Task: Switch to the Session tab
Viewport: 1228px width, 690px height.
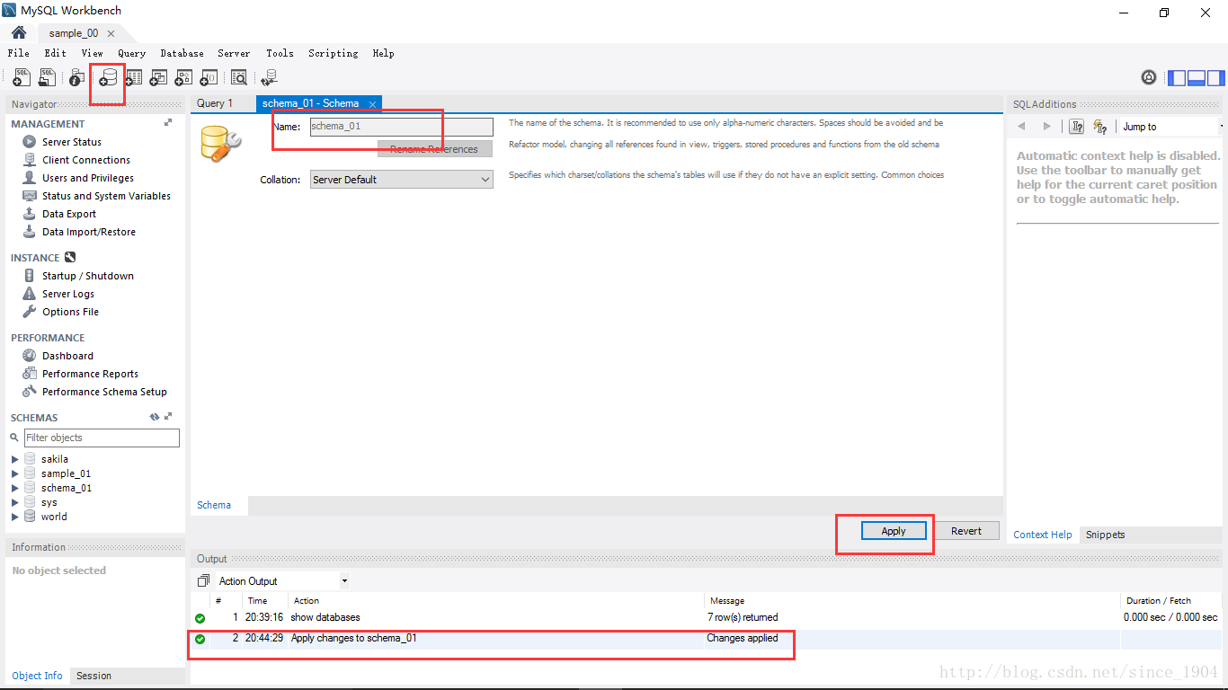Action: coord(93,676)
